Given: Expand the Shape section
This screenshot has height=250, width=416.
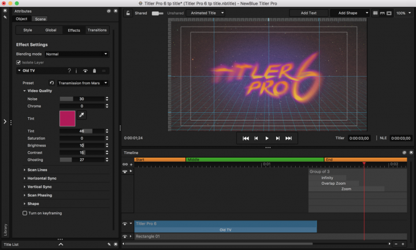Looking at the screenshot, I should 24,204.
